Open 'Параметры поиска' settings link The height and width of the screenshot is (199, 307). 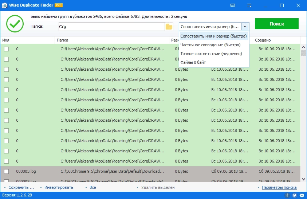(x=279, y=187)
